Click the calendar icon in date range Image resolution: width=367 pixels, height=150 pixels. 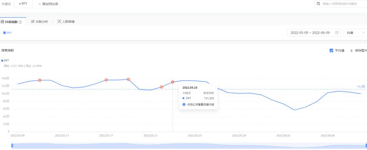(337, 33)
